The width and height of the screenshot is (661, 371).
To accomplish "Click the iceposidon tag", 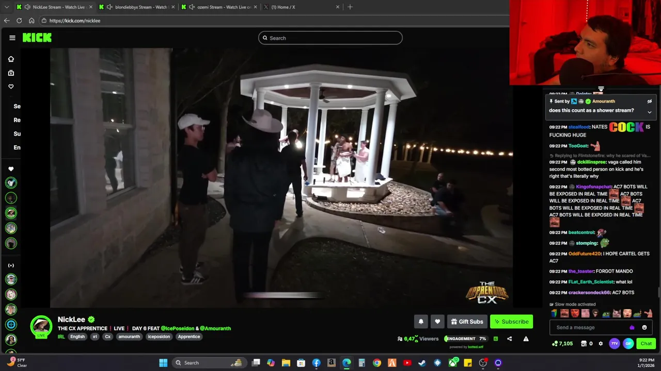I will coord(159,336).
